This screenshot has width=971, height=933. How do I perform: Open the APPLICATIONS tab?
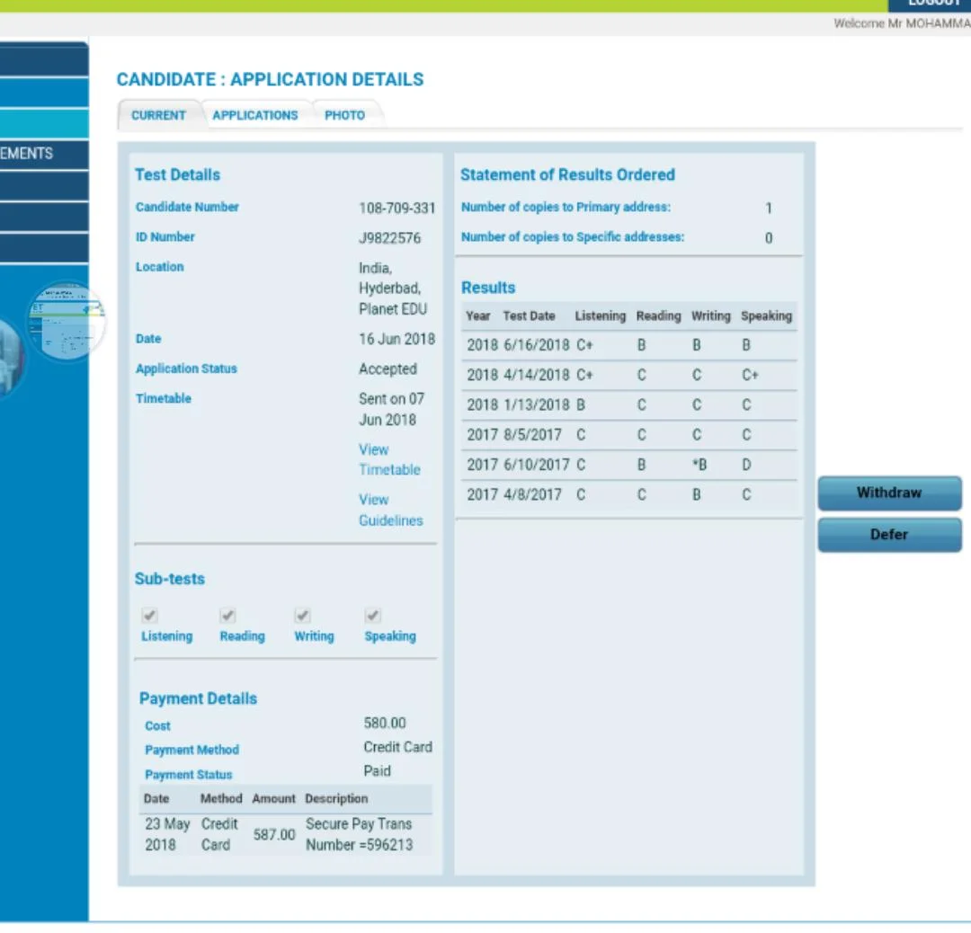(254, 115)
